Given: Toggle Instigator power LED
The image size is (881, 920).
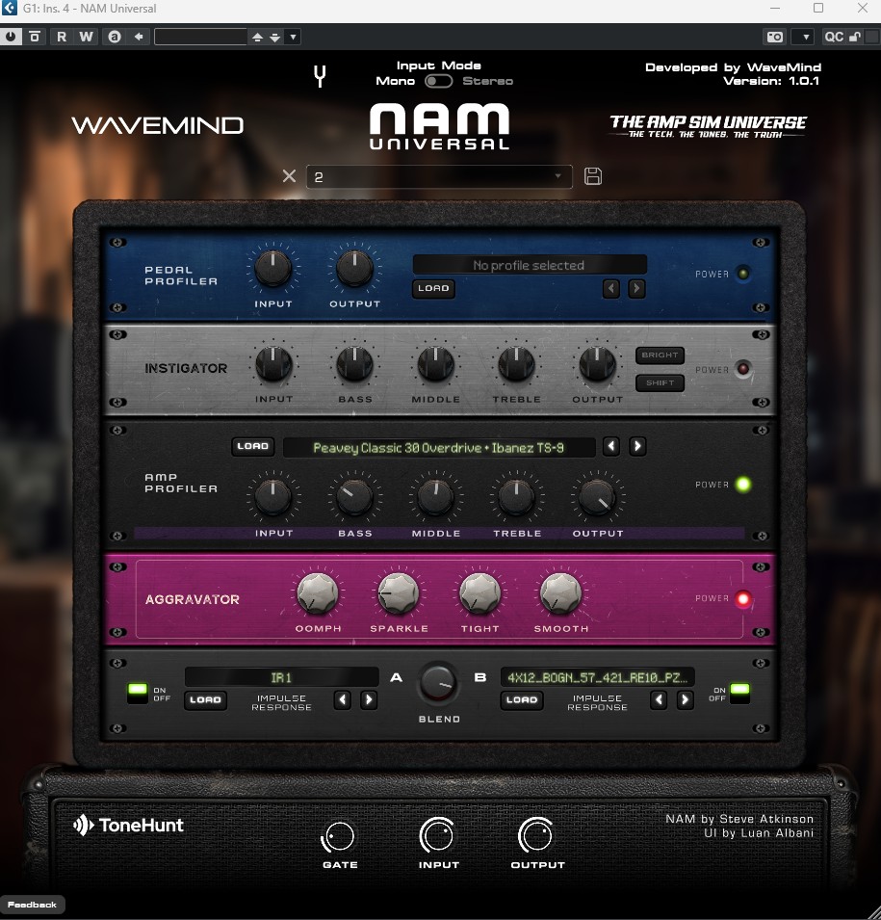Looking at the screenshot, I should tap(743, 369).
